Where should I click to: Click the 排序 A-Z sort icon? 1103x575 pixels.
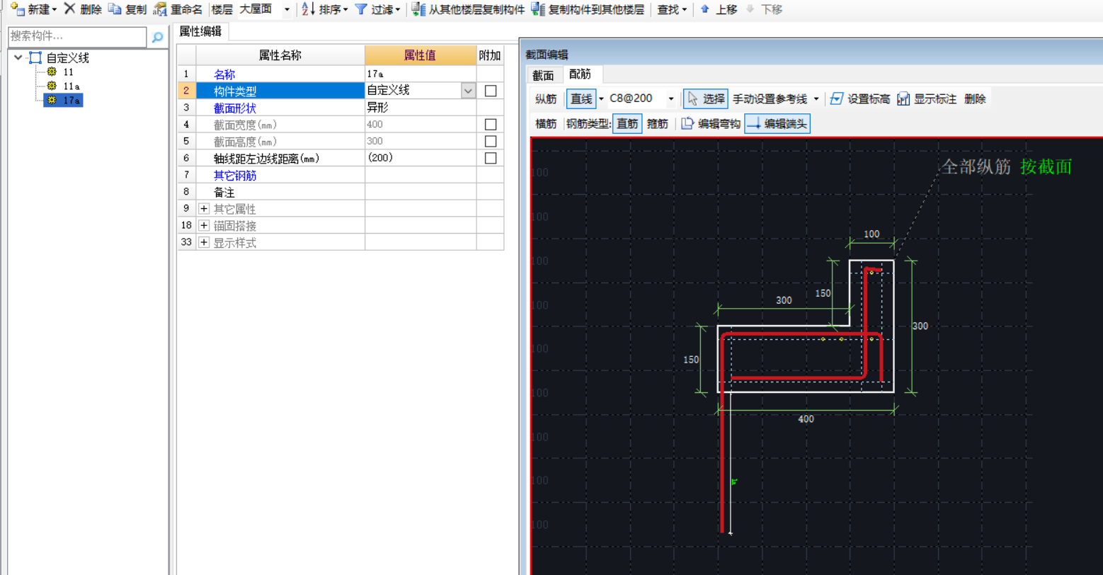(308, 9)
